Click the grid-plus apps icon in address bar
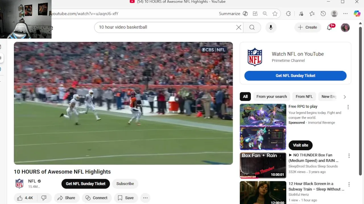 (x=255, y=14)
